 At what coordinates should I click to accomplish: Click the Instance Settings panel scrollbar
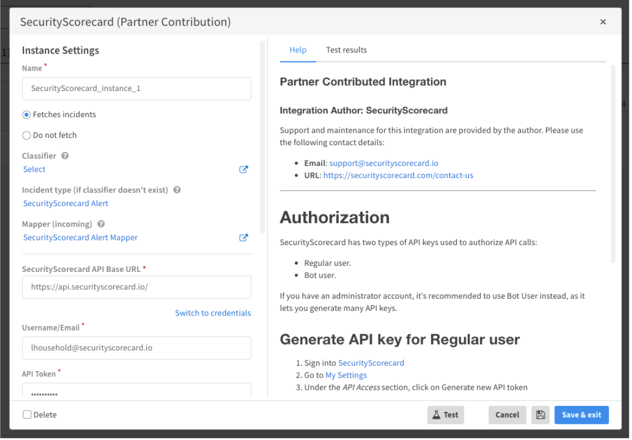click(x=263, y=137)
